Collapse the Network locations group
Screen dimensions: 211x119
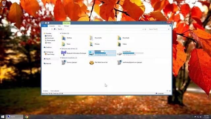[x=60, y=58]
